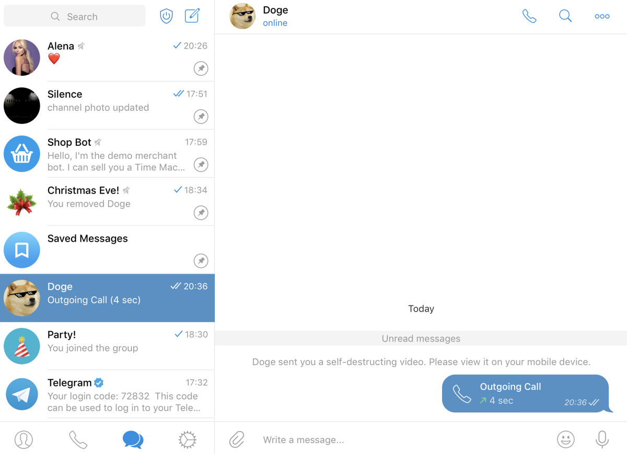This screenshot has height=454, width=627.
Task: Switch to the Calls tab
Action: (78, 440)
